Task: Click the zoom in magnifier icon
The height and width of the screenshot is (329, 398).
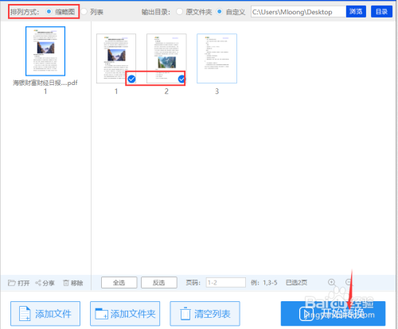Action: (x=332, y=282)
